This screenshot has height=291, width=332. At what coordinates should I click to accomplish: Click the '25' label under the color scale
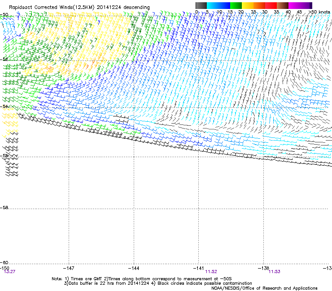coord(253,12)
